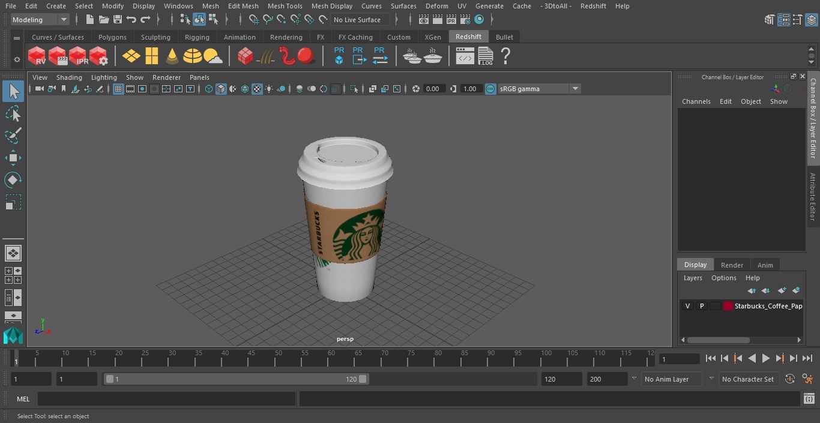Create a Redshift dome light (yellow dome icon)
820x423 pixels.
(193, 56)
